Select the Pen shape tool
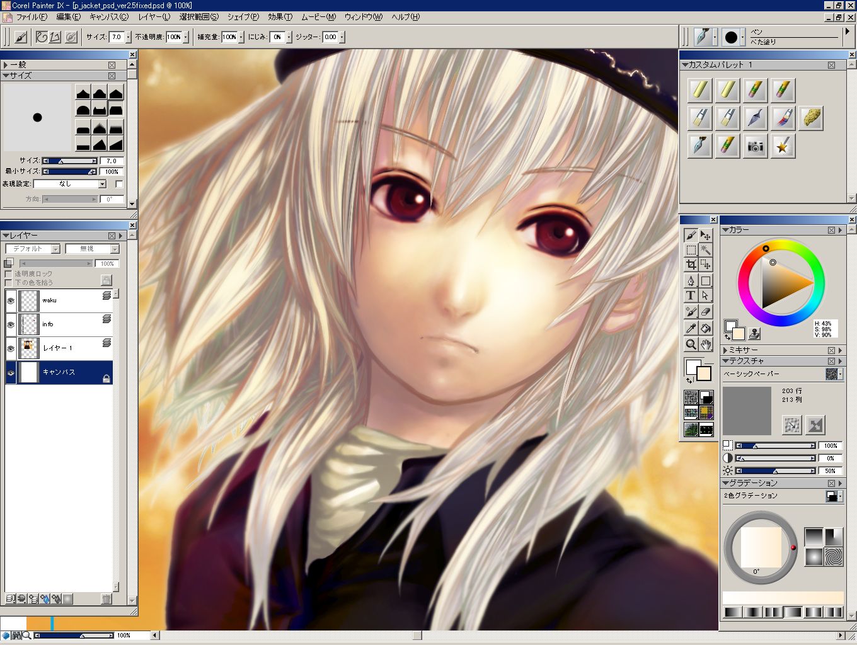The height and width of the screenshot is (645, 857). (691, 281)
